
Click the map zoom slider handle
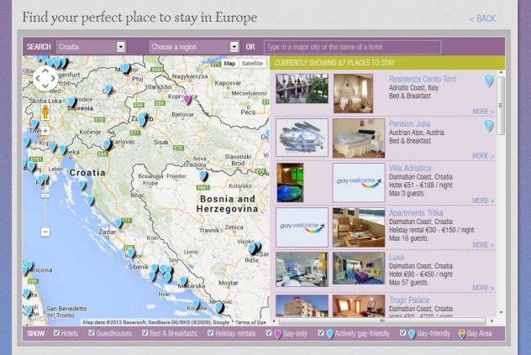[x=45, y=196]
